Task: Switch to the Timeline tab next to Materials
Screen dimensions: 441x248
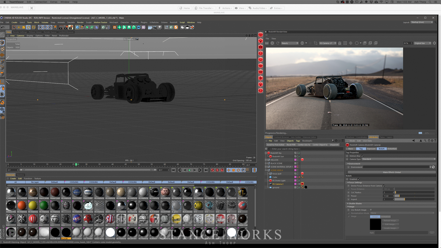Action: pos(21,175)
